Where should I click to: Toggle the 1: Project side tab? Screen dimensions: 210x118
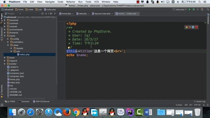(2, 18)
